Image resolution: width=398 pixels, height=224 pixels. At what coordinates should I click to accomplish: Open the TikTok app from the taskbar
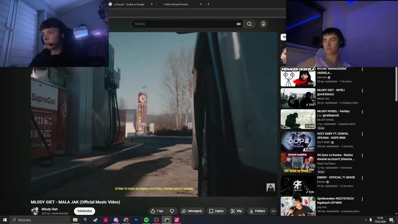coord(177,220)
